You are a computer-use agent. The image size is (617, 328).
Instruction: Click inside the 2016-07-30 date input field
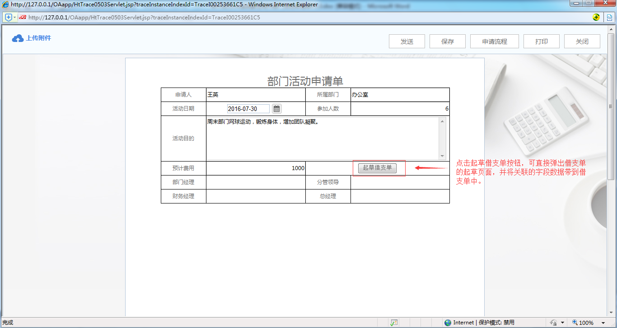248,108
